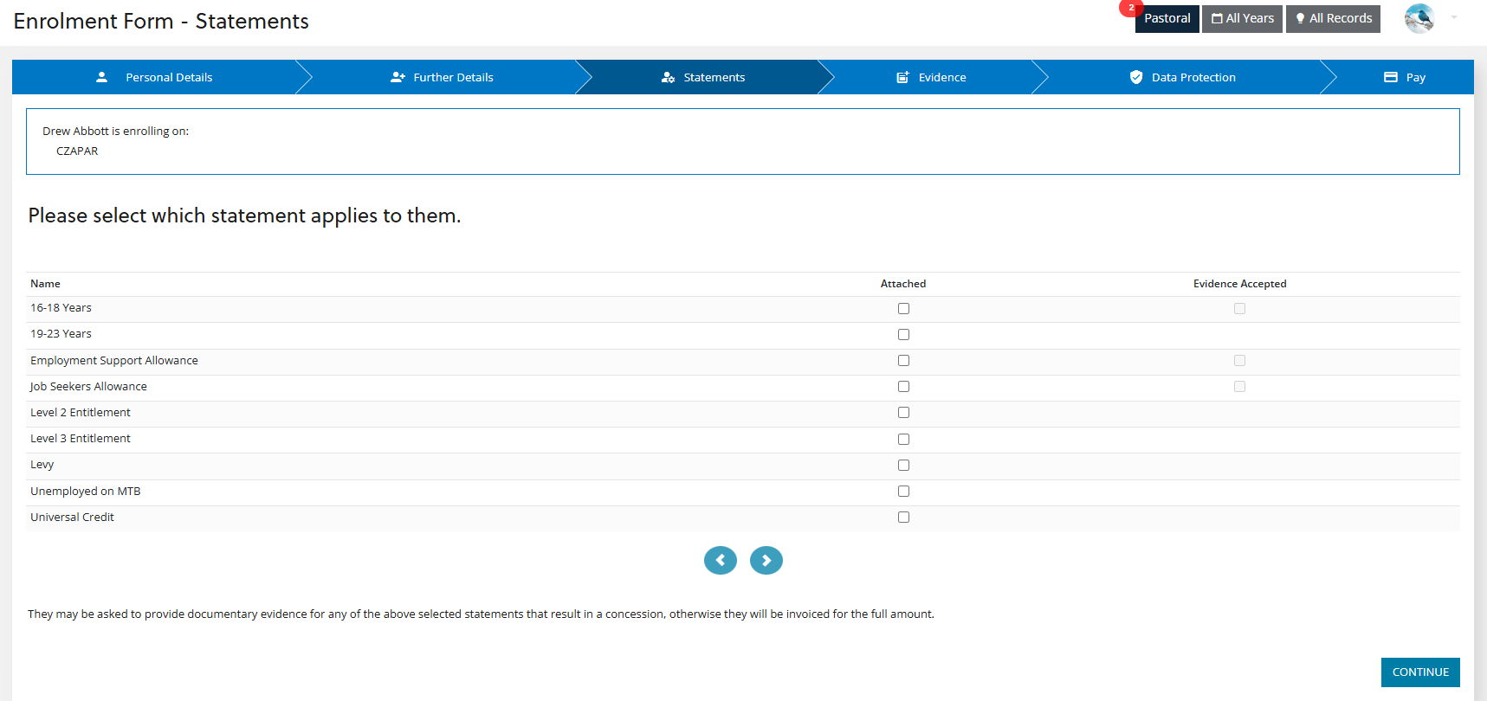The height and width of the screenshot is (701, 1487).
Task: Check Attached for Employment Support Allowance
Action: click(x=903, y=361)
